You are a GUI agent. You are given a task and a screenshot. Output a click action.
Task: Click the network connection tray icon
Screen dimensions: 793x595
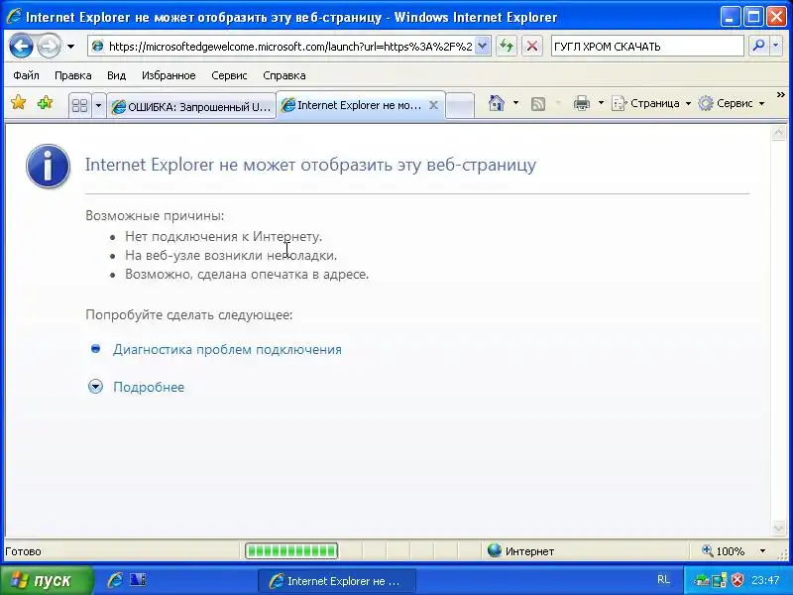701,580
